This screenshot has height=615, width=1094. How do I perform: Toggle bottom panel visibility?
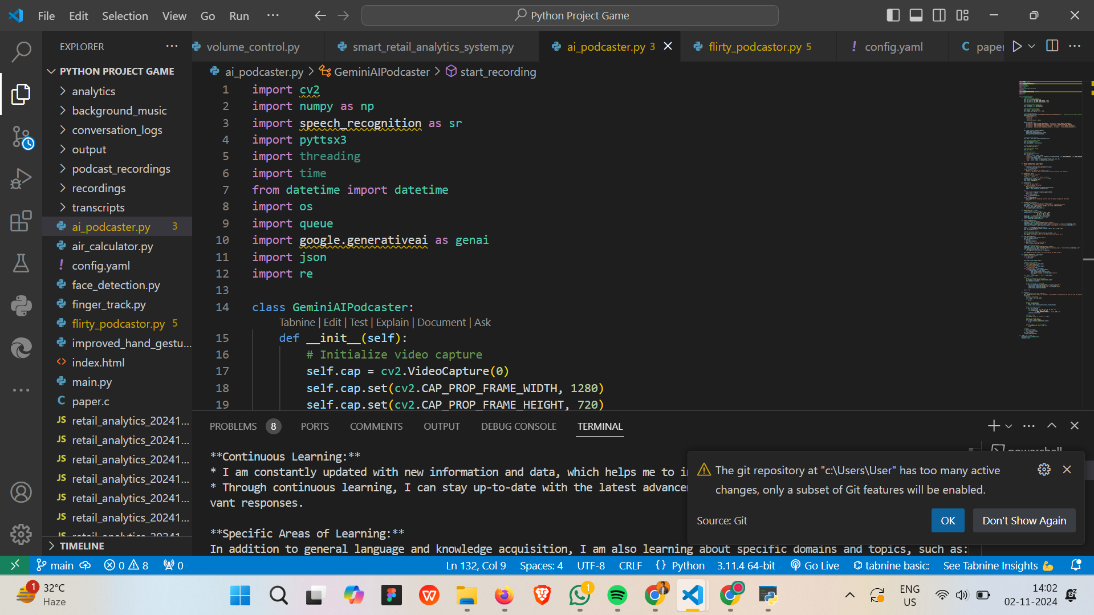[916, 15]
